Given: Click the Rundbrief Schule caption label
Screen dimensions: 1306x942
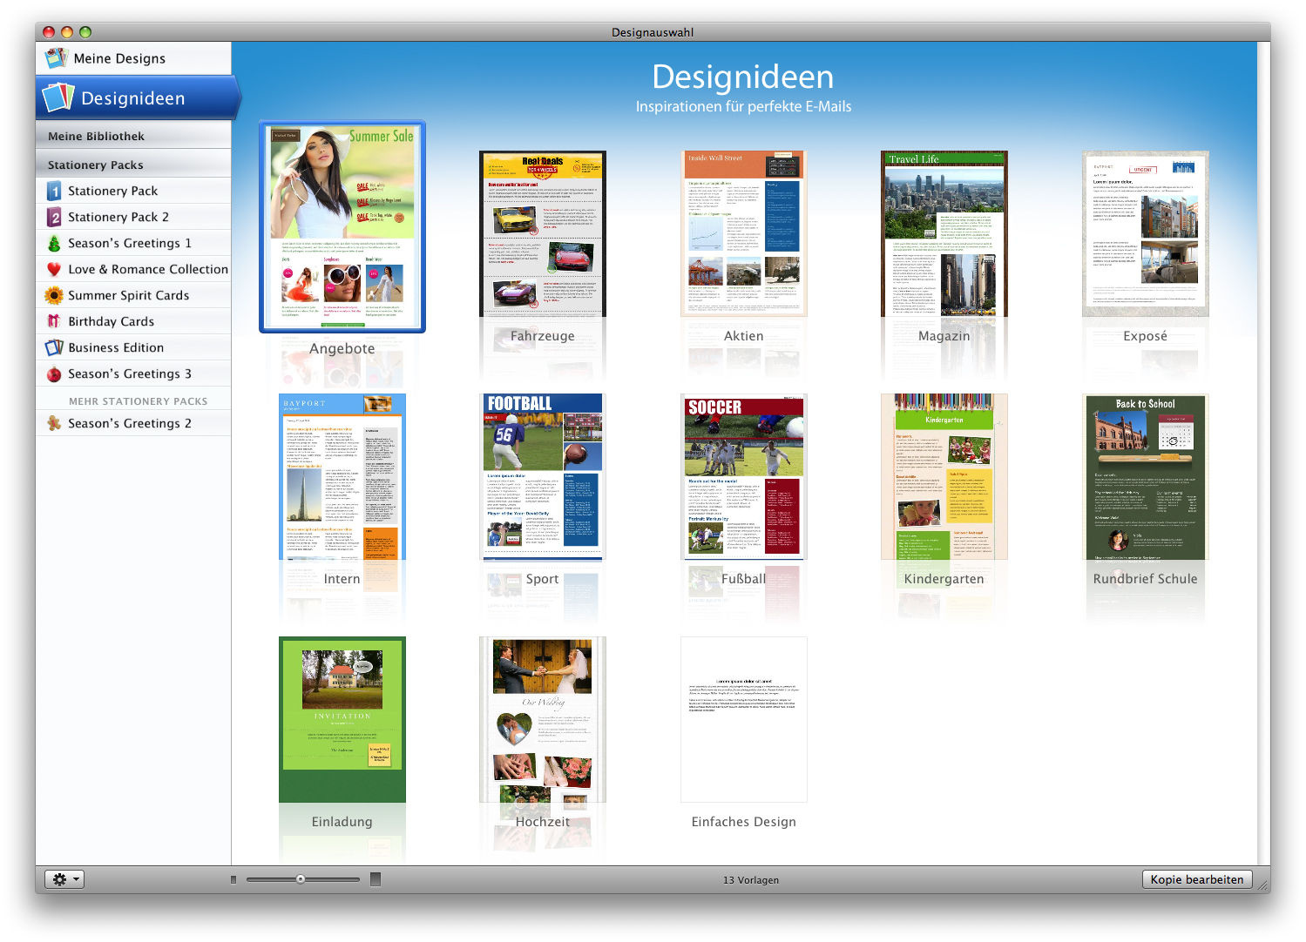Looking at the screenshot, I should click(x=1146, y=579).
